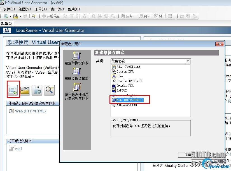Screen dimensions: 231x171
Task: Open the 工具(T) menu
Action: pyautogui.click(x=41, y=9)
